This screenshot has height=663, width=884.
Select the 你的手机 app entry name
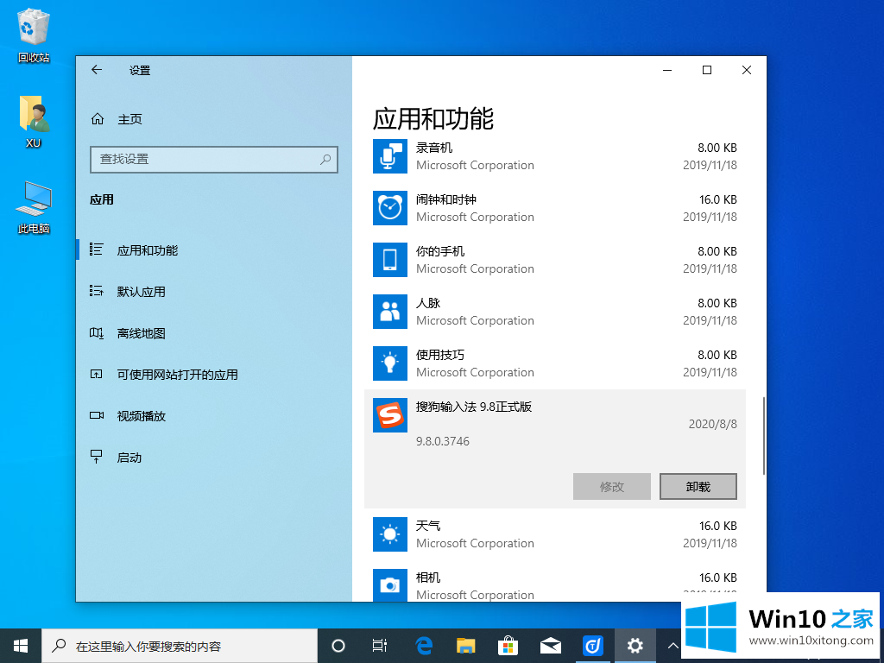(440, 251)
